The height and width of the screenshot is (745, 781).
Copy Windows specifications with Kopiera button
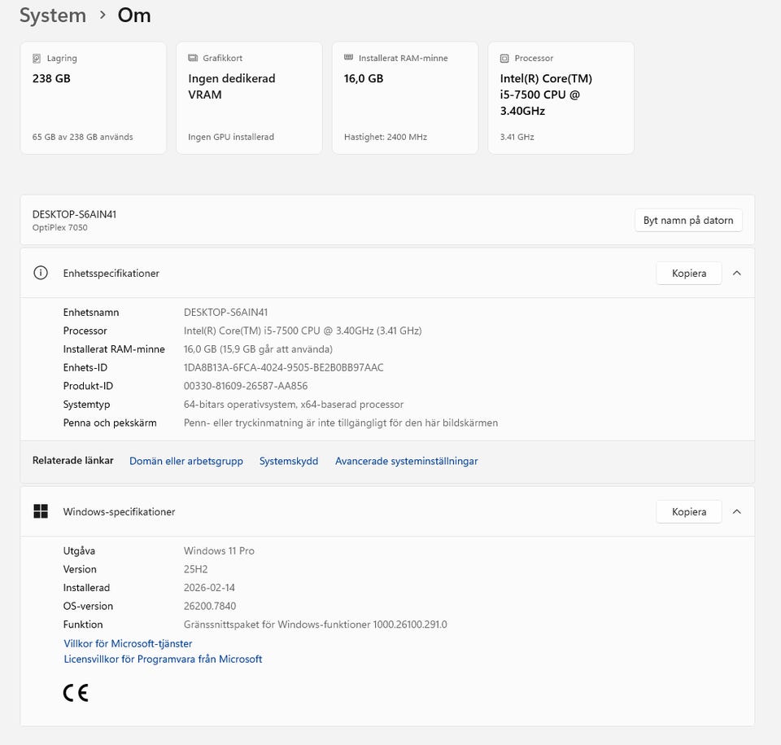pyautogui.click(x=688, y=511)
